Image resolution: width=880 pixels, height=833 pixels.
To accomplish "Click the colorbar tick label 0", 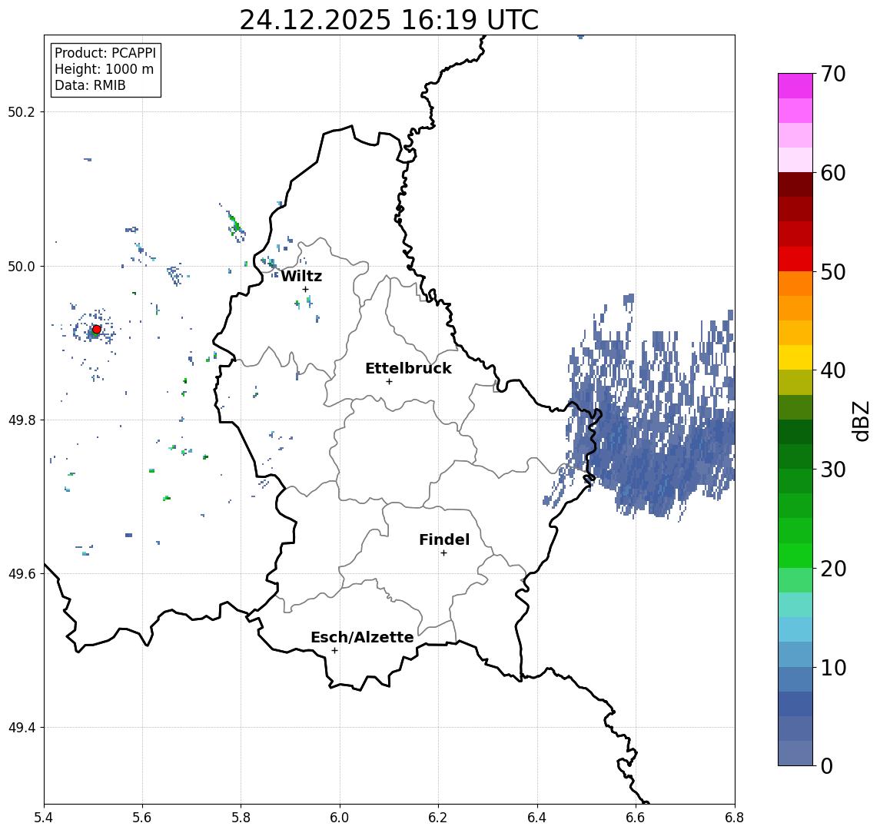I will click(x=827, y=765).
